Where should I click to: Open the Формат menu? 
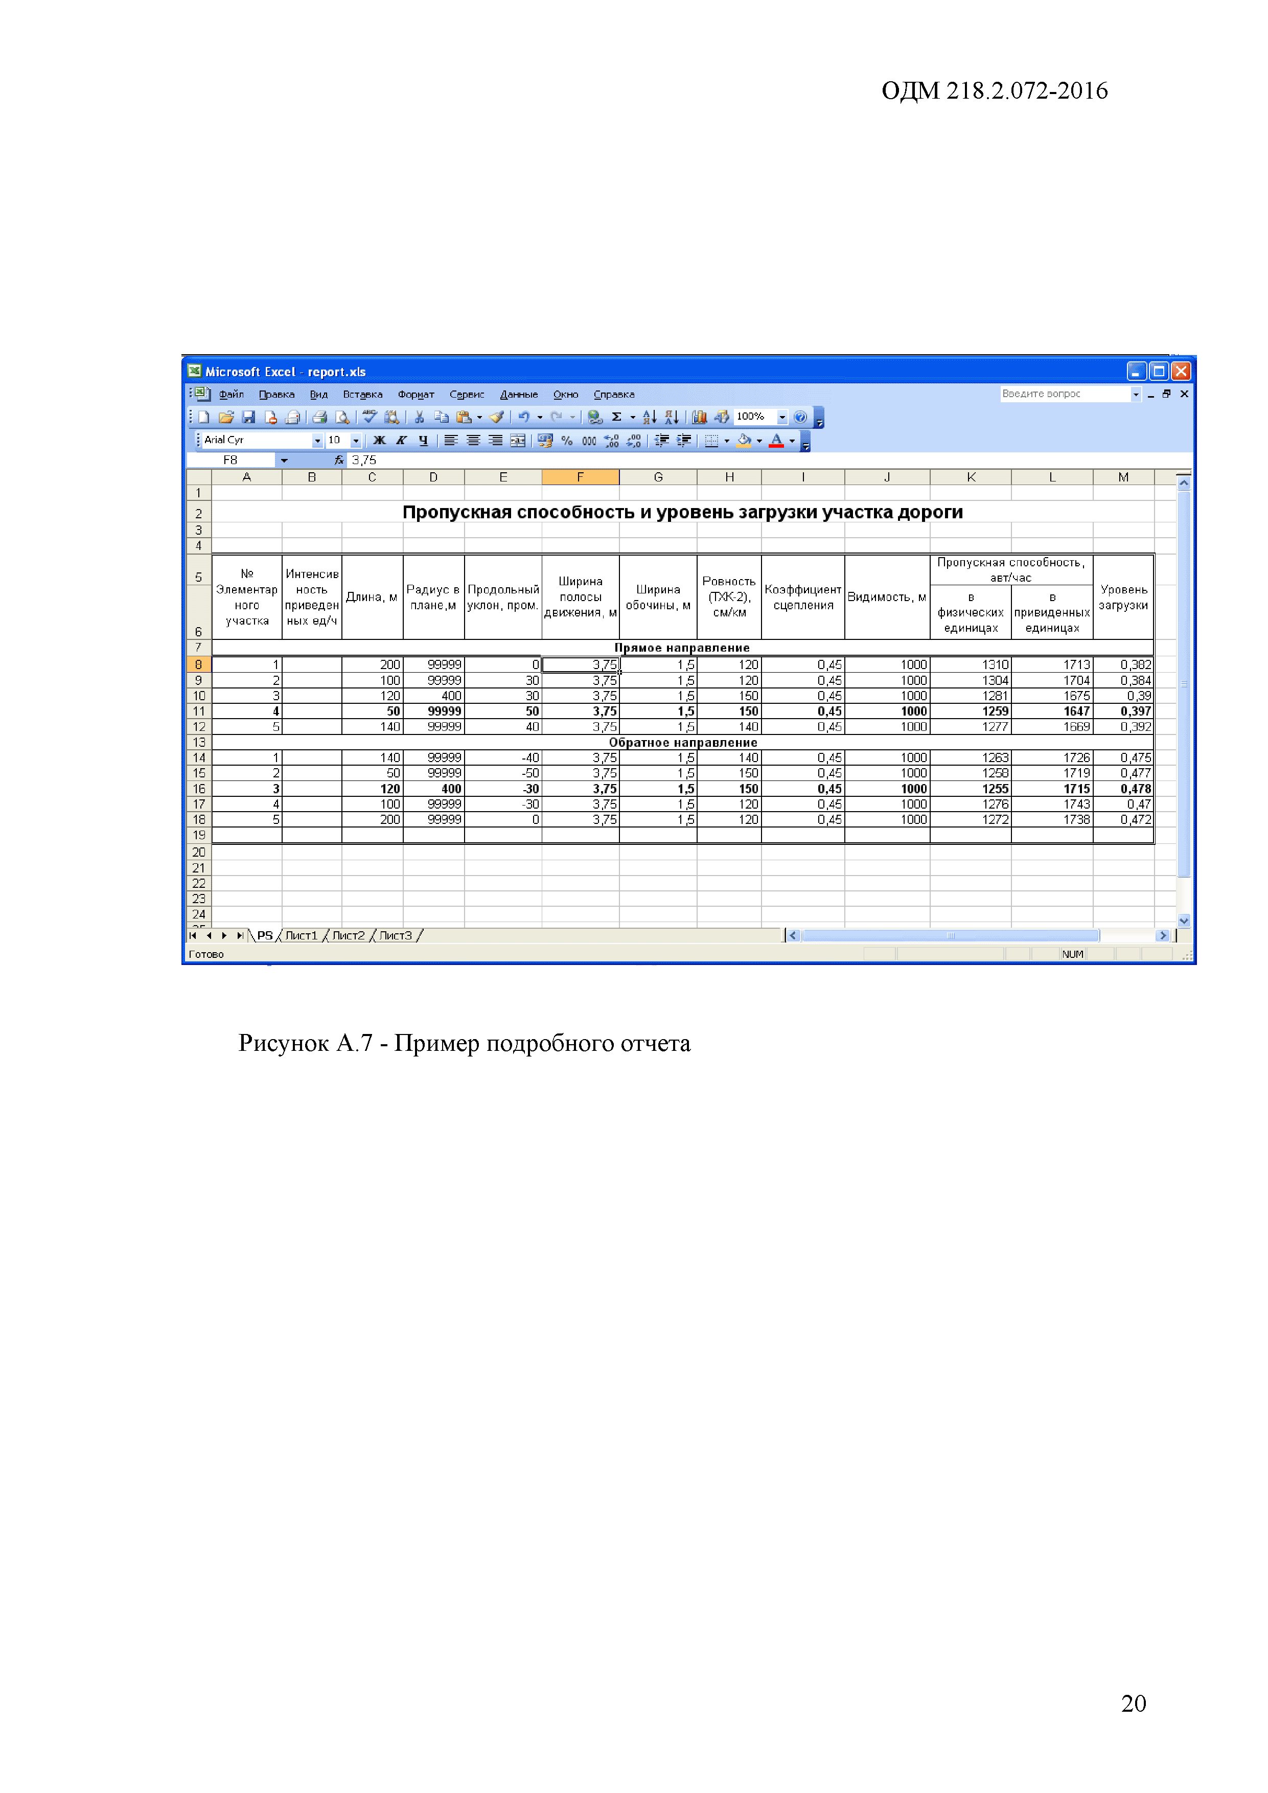tap(416, 395)
